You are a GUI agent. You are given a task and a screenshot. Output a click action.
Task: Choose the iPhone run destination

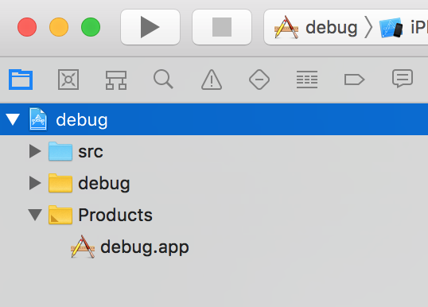(403, 27)
